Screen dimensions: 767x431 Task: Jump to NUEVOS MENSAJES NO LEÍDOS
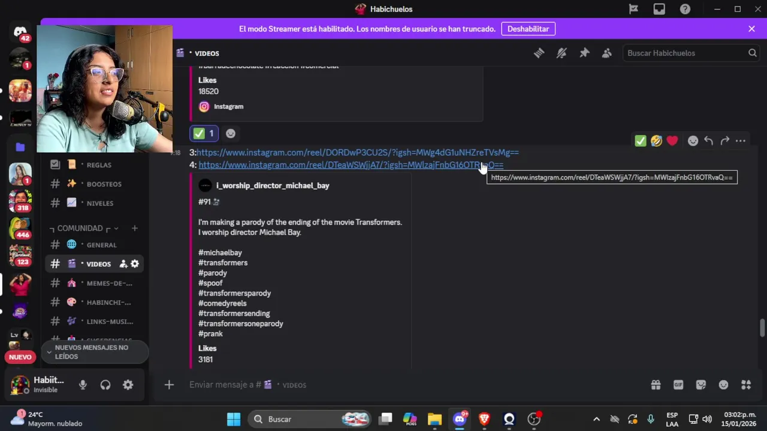point(95,352)
